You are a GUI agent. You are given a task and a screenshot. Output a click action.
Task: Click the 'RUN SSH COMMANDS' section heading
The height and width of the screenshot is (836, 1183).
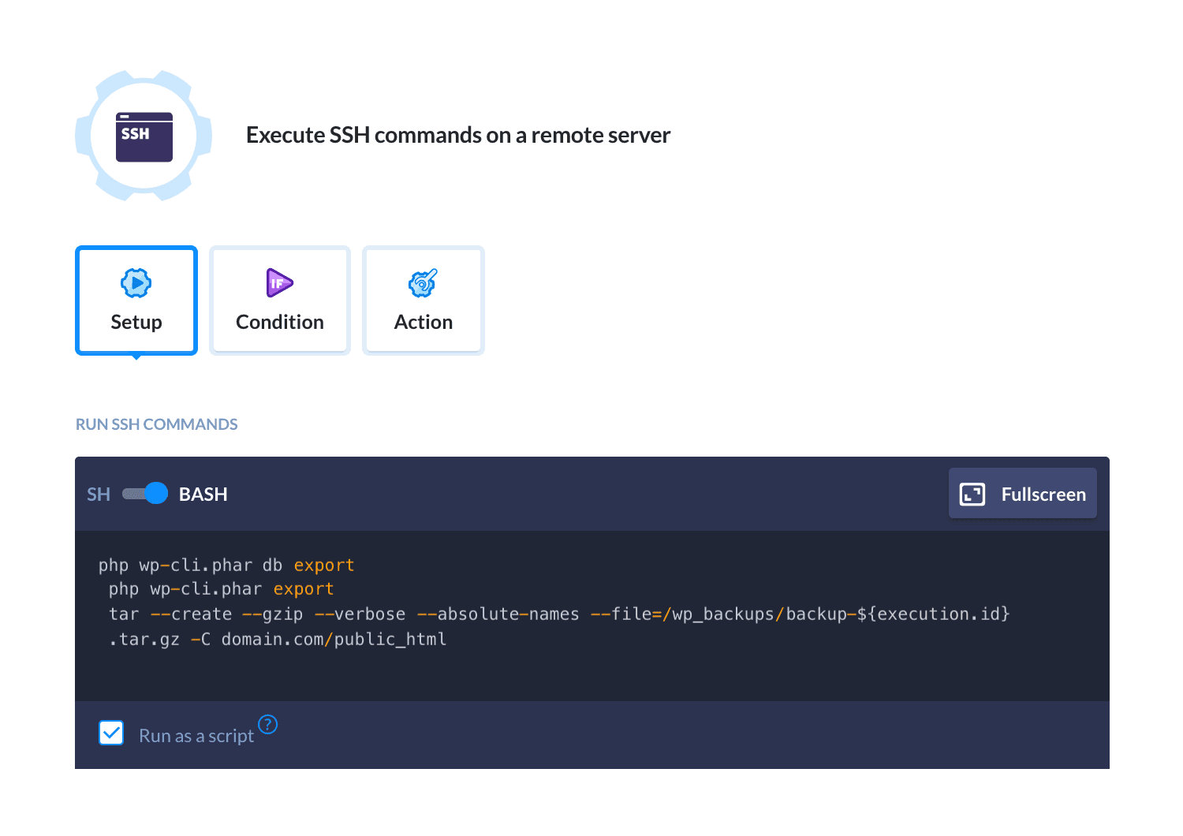pos(156,424)
